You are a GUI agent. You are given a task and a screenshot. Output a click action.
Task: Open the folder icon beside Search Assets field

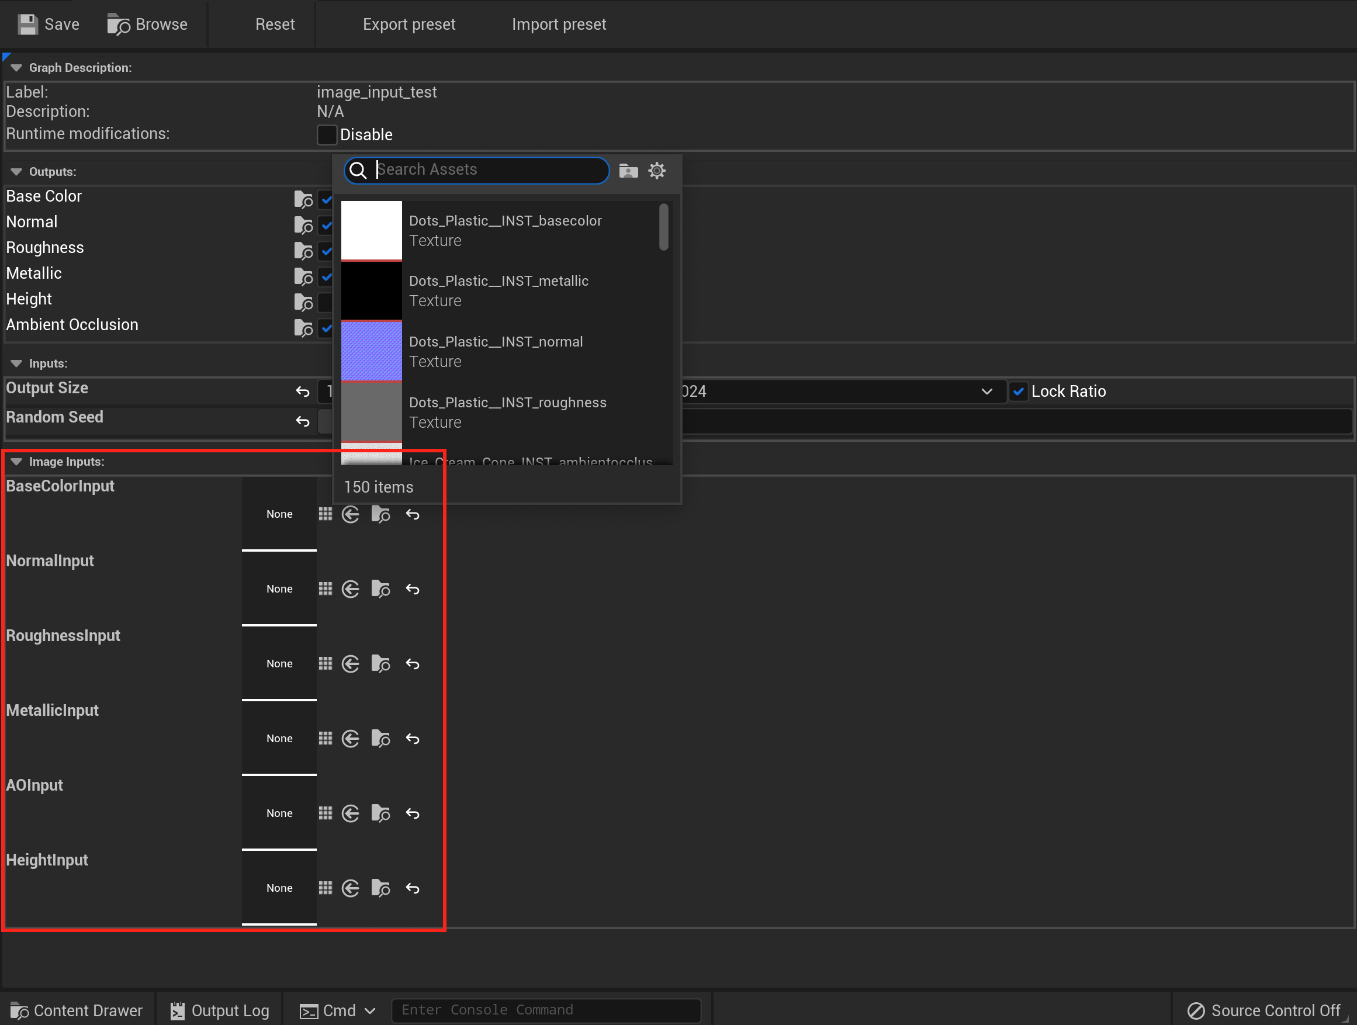pos(628,171)
